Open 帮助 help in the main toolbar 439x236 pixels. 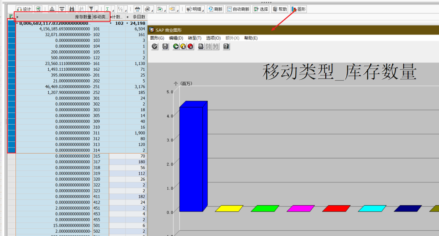pos(280,9)
